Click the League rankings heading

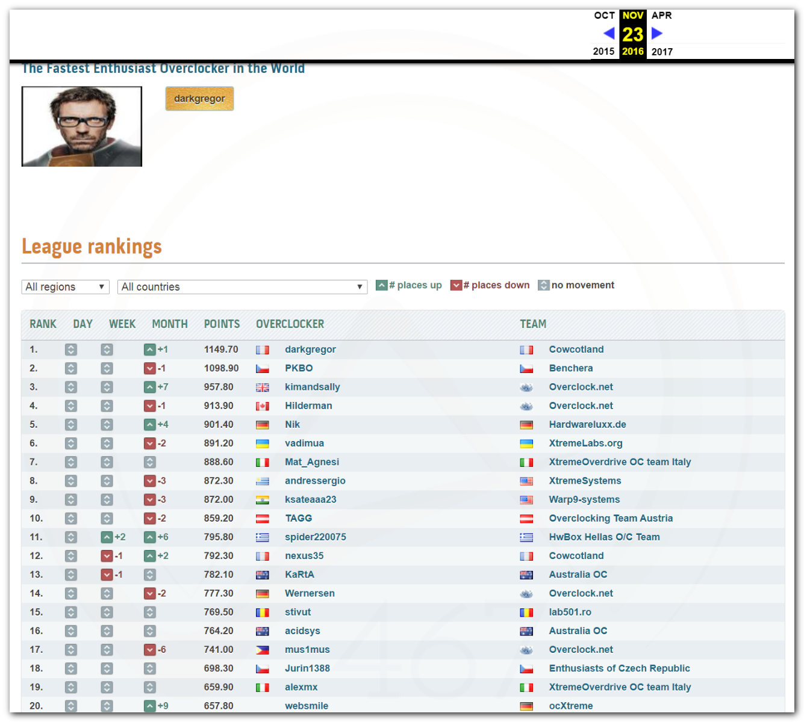(92, 247)
